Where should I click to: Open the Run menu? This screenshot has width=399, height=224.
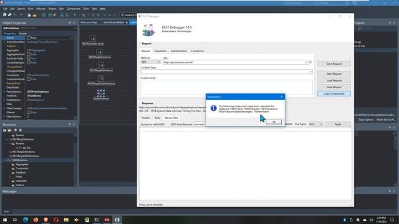click(62, 9)
